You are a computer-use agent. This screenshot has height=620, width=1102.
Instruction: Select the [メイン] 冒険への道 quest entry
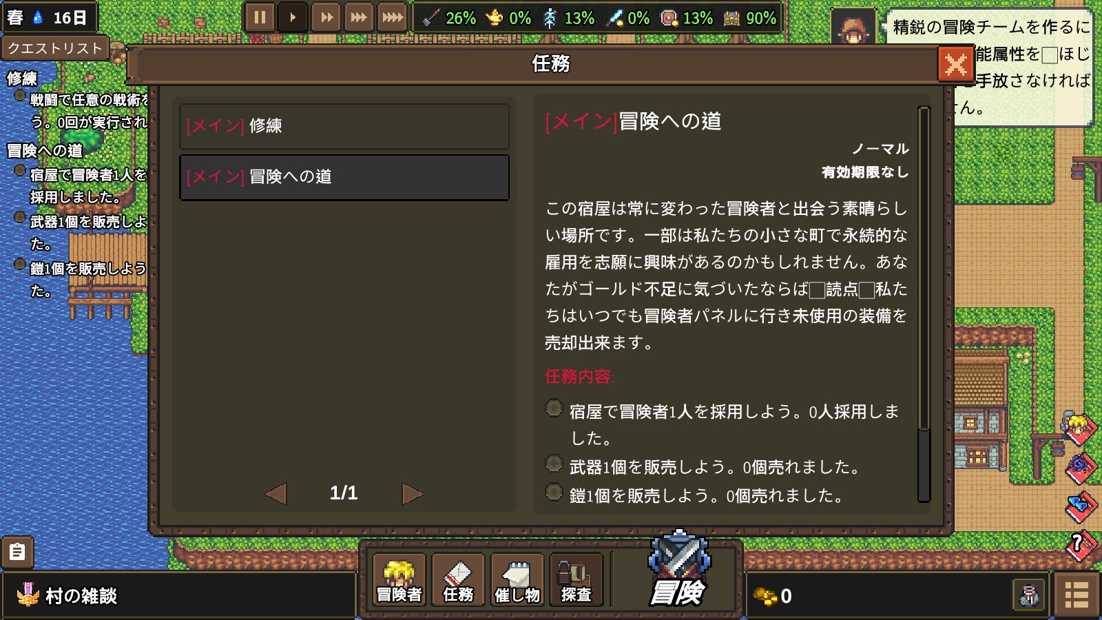click(x=344, y=177)
